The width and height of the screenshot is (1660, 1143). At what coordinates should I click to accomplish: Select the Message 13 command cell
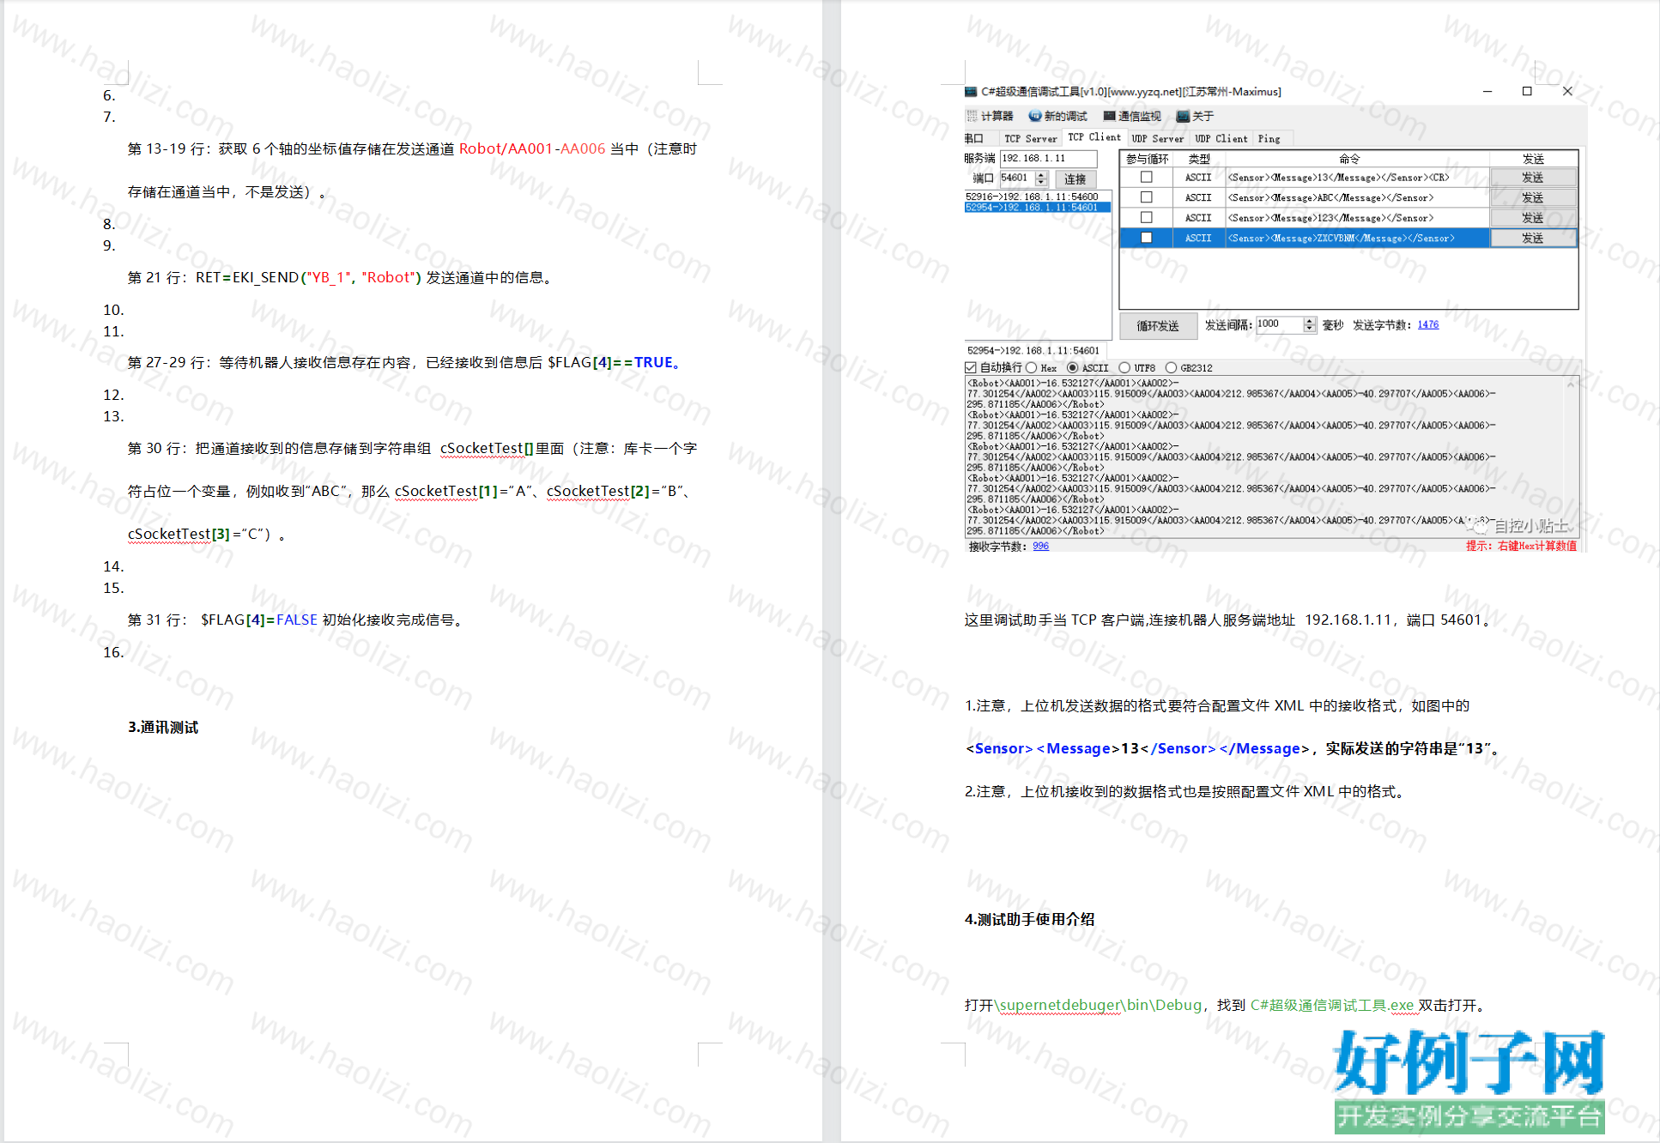point(1356,177)
